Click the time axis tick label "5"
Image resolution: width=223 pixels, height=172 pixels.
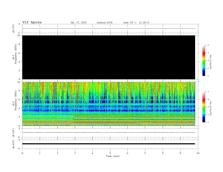click(x=110, y=153)
